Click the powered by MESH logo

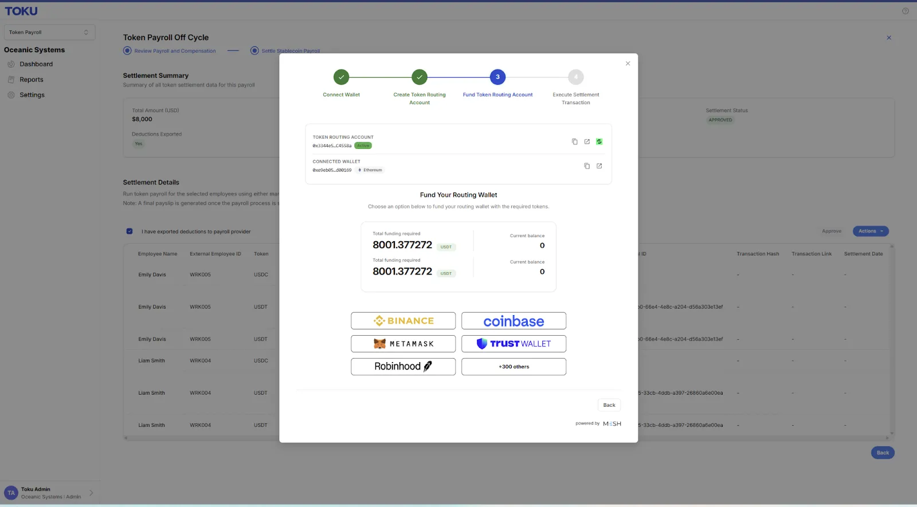pos(612,424)
